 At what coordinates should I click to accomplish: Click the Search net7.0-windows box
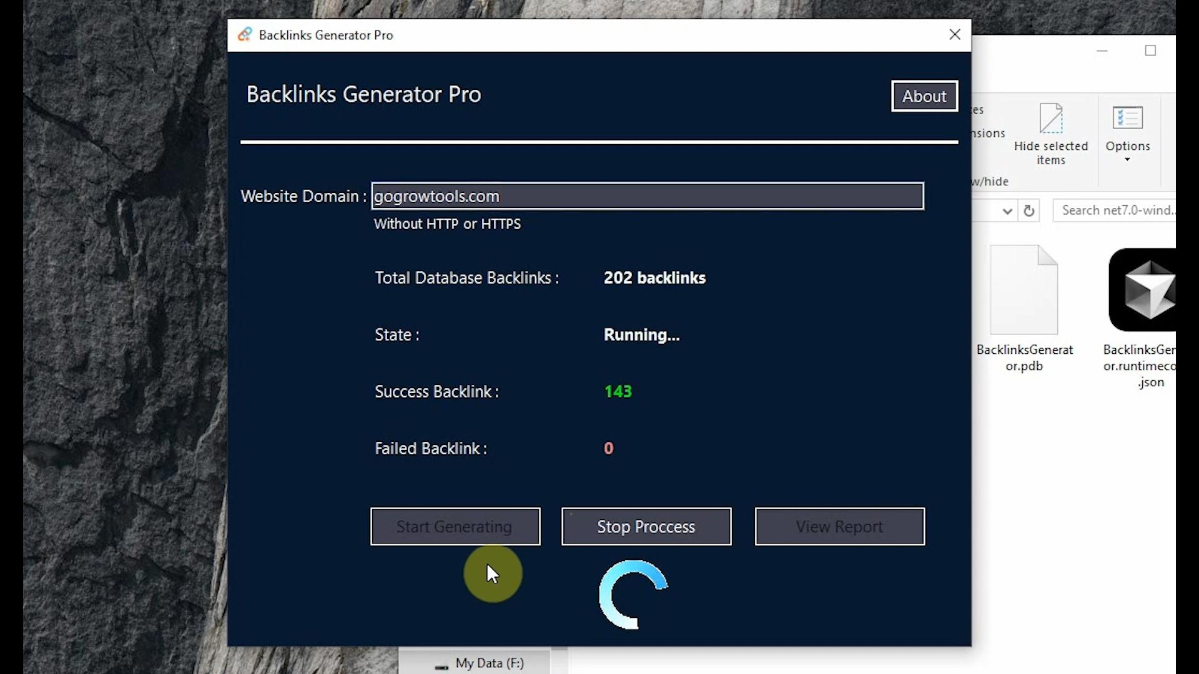pyautogui.click(x=1115, y=211)
